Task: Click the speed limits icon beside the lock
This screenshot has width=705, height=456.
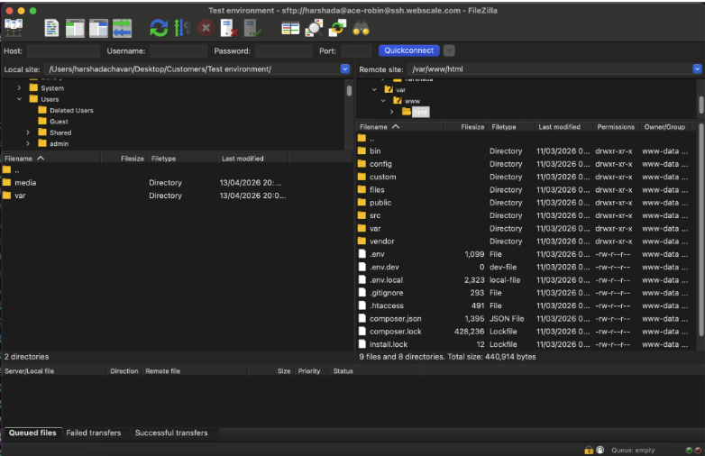Action: (x=600, y=450)
